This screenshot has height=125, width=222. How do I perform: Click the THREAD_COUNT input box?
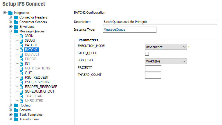(153, 76)
